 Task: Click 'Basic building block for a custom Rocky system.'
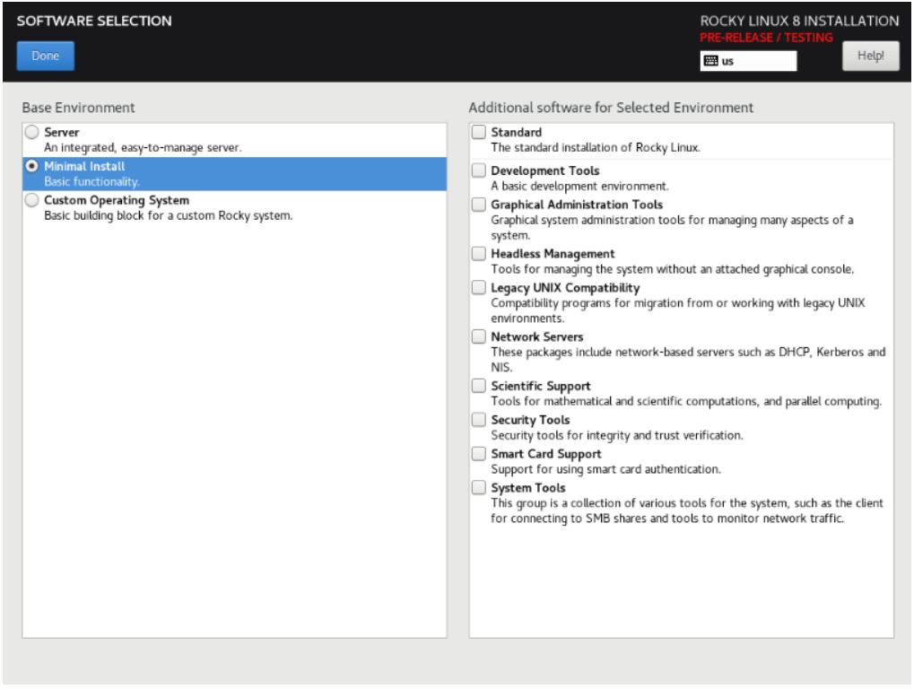(169, 215)
